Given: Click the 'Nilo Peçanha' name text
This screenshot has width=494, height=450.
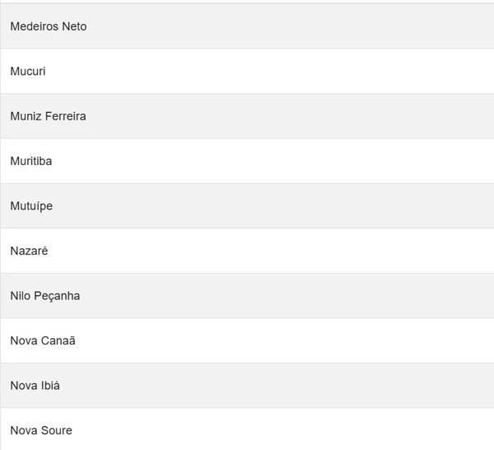Looking at the screenshot, I should click(45, 296).
